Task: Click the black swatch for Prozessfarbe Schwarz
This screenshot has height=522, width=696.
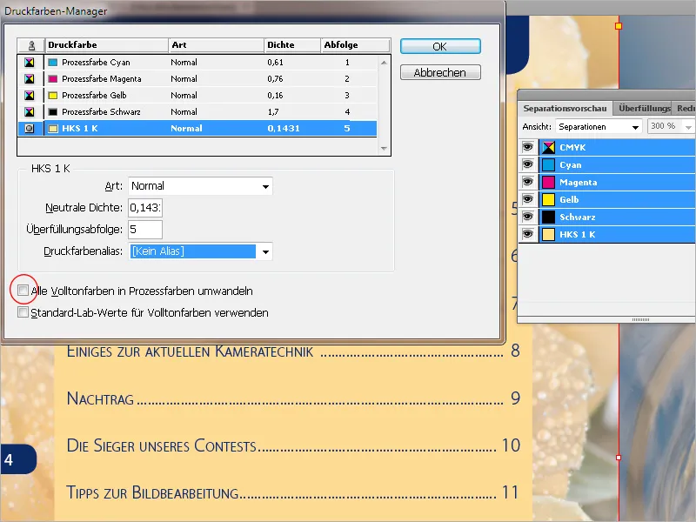Action: point(53,112)
